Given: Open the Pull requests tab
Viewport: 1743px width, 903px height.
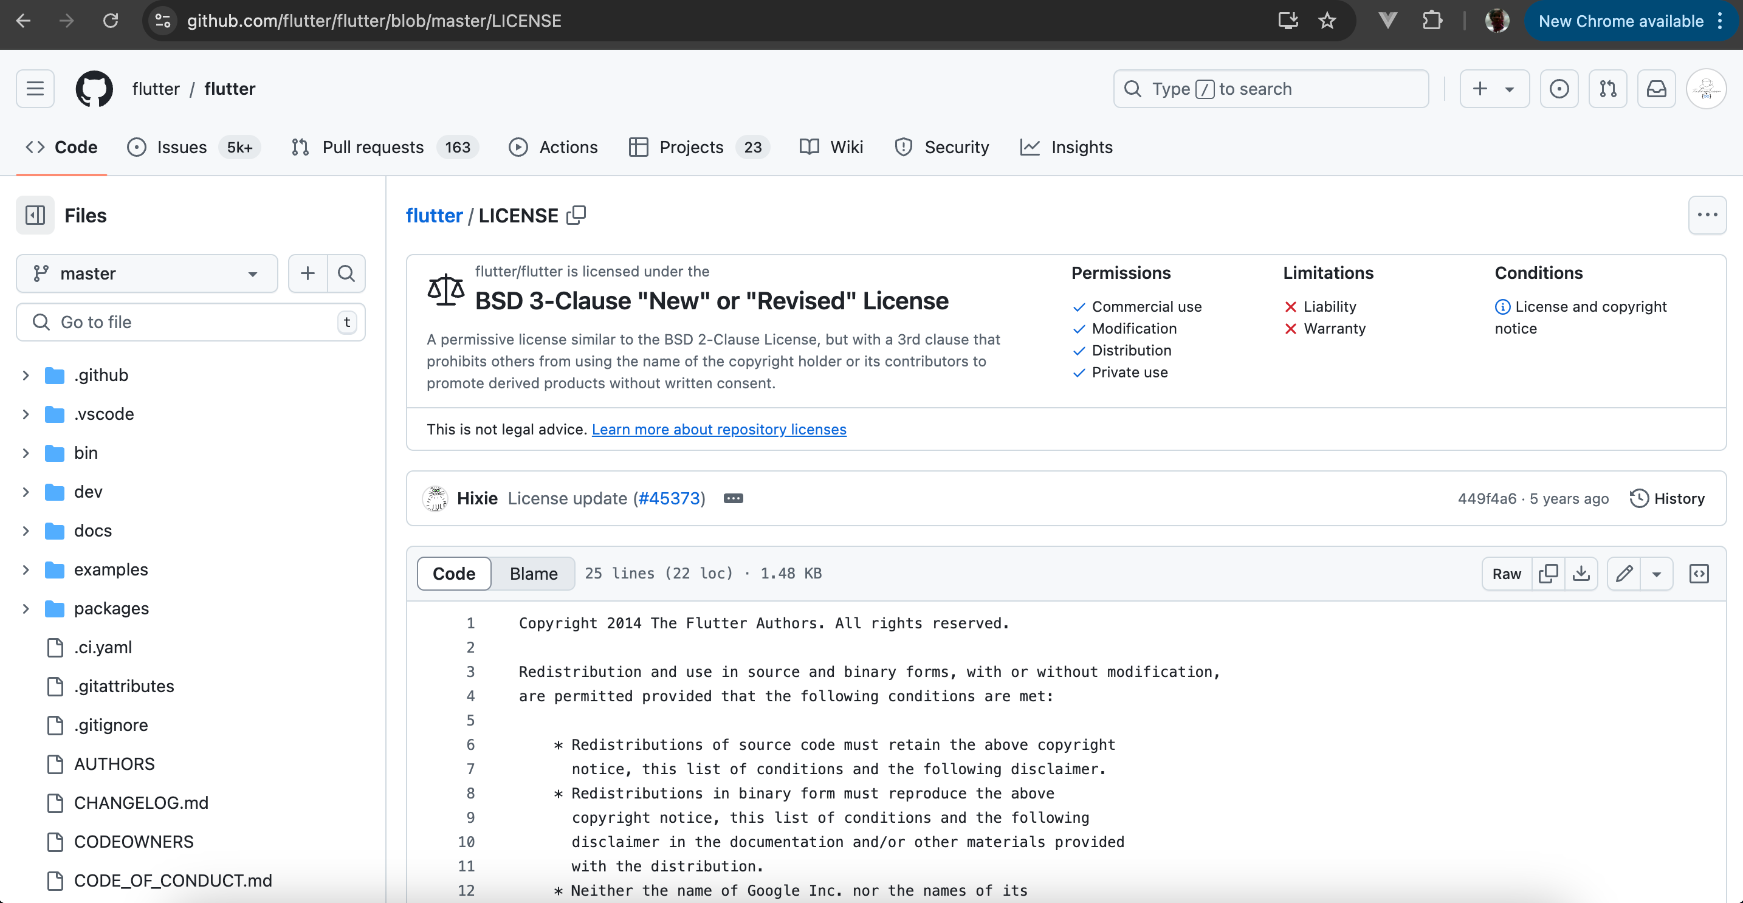Looking at the screenshot, I should 373,147.
